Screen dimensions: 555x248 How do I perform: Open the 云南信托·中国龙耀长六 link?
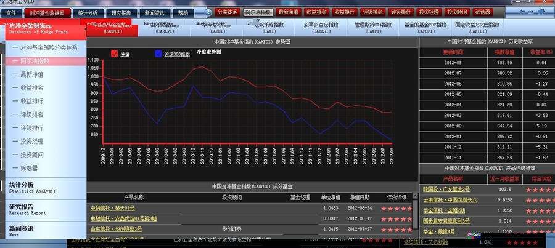click(x=450, y=200)
